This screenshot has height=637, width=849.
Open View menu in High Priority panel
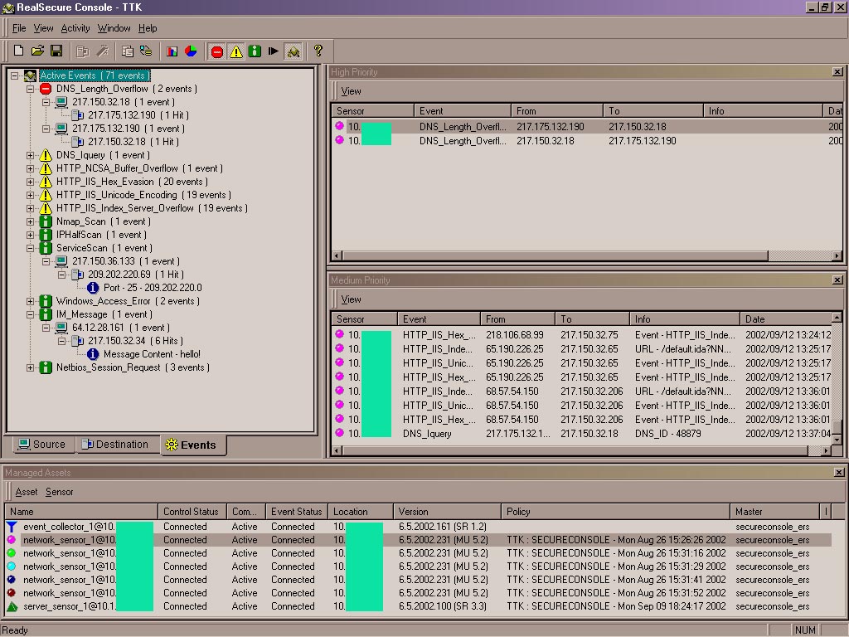pyautogui.click(x=351, y=91)
